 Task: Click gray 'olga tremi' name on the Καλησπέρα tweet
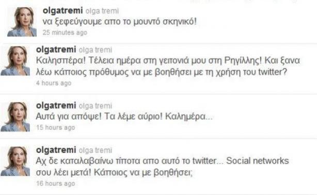[x=96, y=50]
